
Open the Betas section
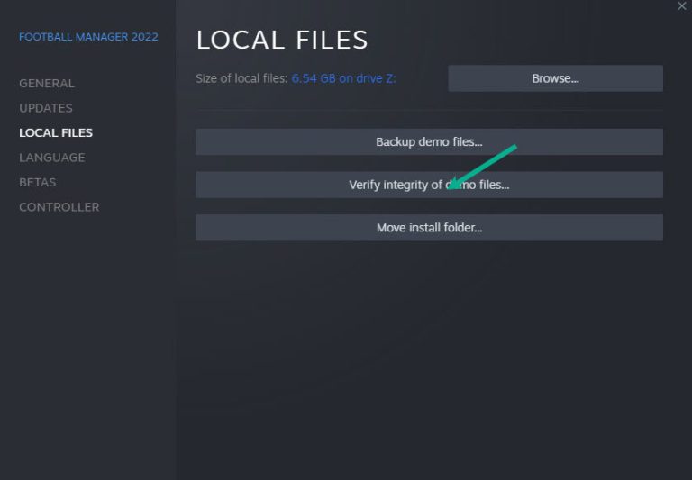(x=38, y=182)
